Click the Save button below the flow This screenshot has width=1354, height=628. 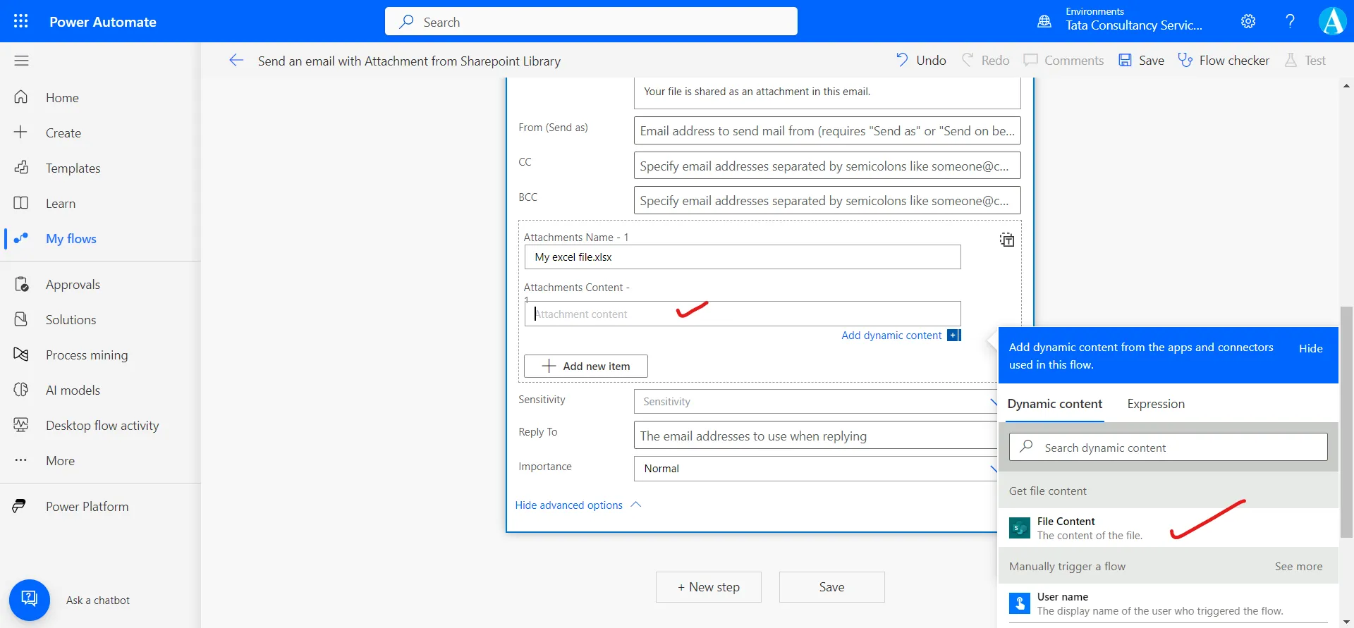[832, 587]
